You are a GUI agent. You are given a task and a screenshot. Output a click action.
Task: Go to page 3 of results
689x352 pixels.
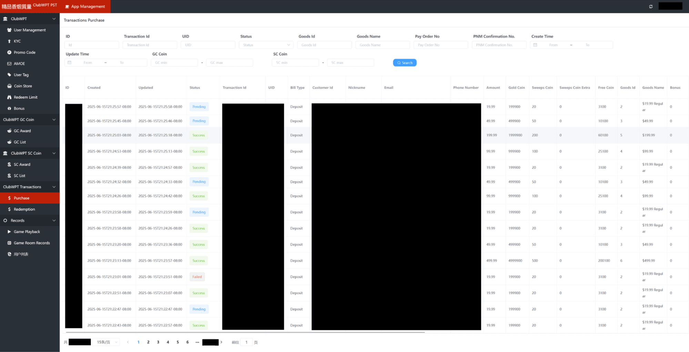[158, 342]
